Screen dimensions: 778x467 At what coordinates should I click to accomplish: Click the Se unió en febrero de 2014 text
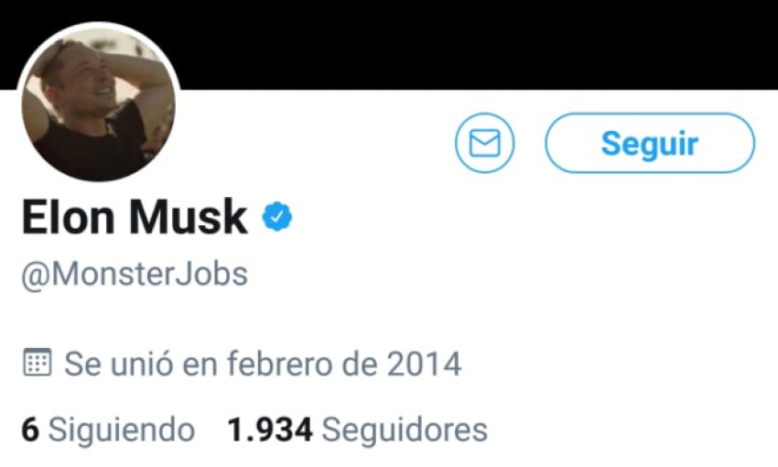pos(263,364)
